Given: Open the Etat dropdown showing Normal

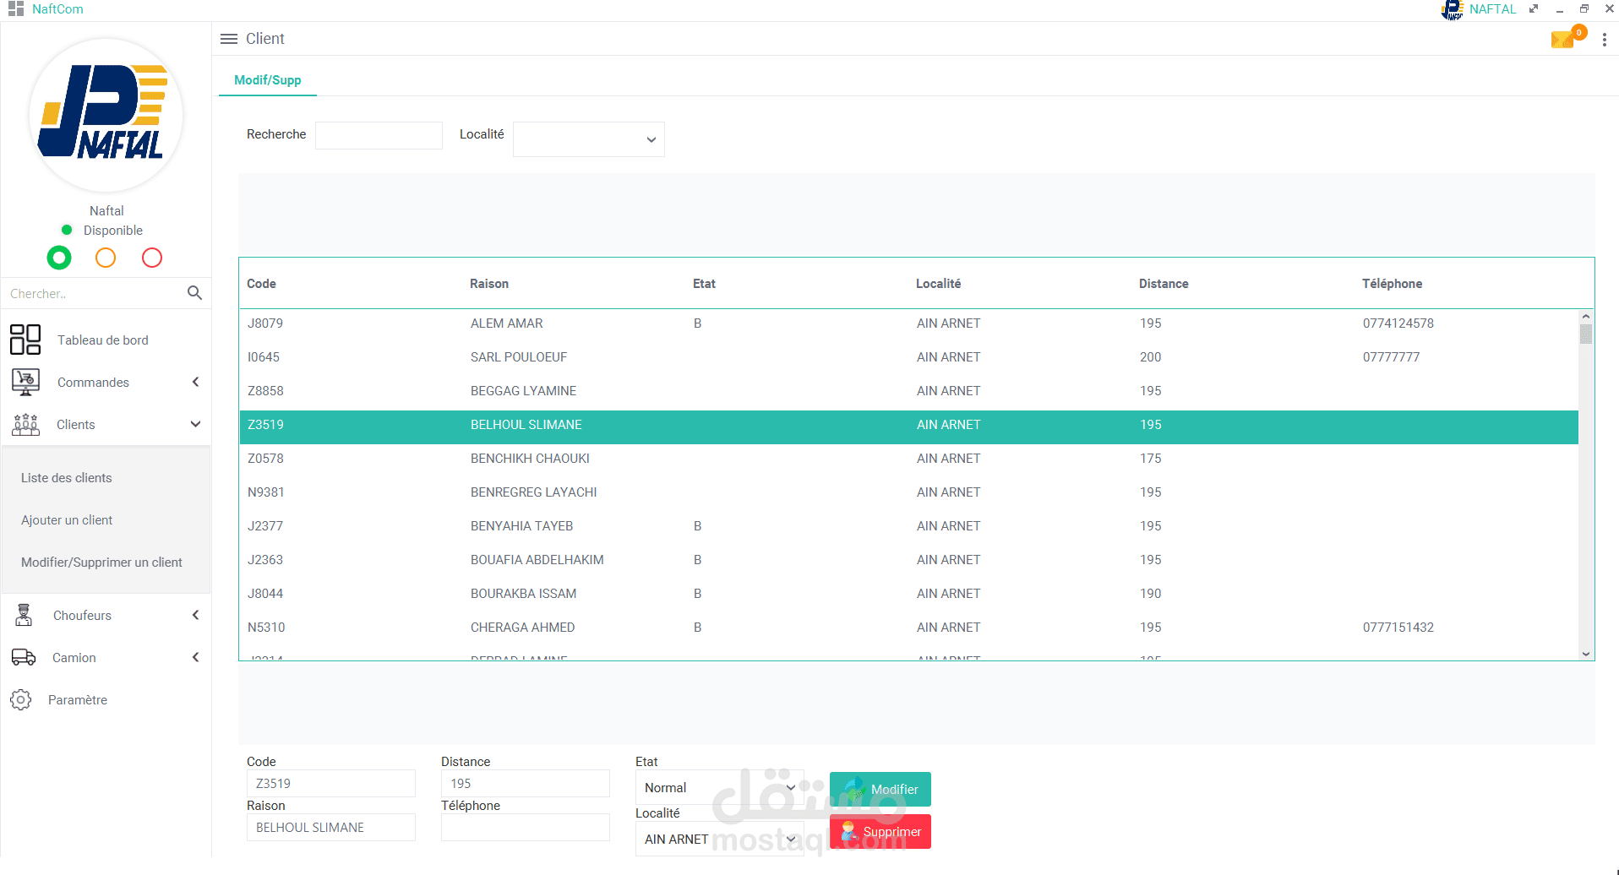Looking at the screenshot, I should coord(720,787).
